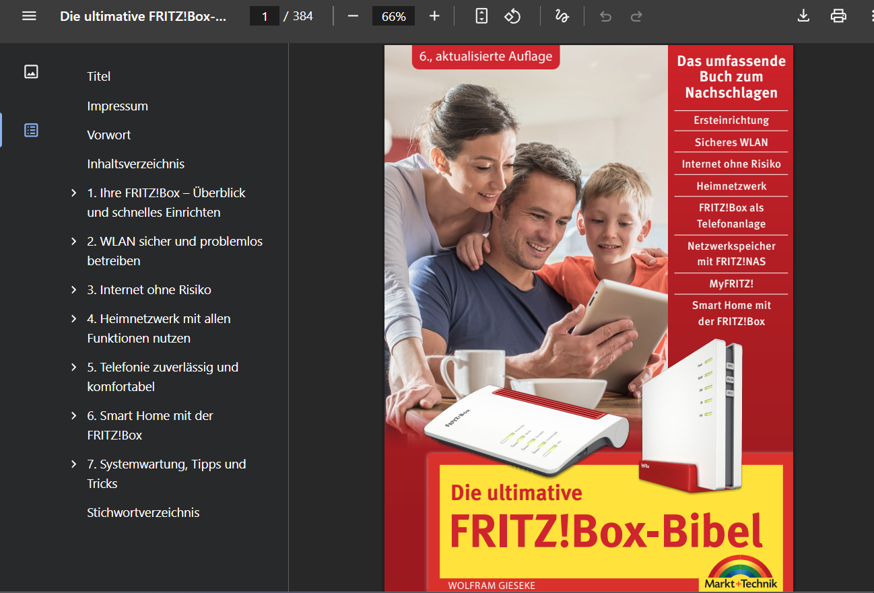
Task: Expand the WLAN chapter entry
Action: click(x=73, y=241)
